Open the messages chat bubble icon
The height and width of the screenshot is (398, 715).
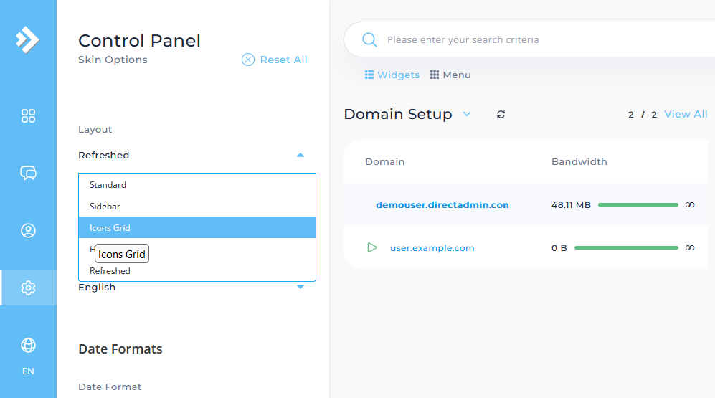(28, 173)
